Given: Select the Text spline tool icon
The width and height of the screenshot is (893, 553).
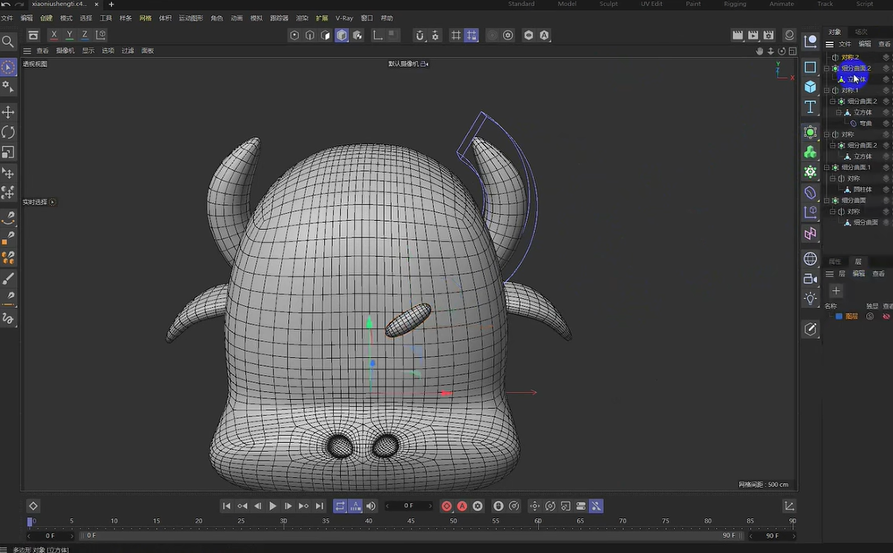Looking at the screenshot, I should point(811,106).
